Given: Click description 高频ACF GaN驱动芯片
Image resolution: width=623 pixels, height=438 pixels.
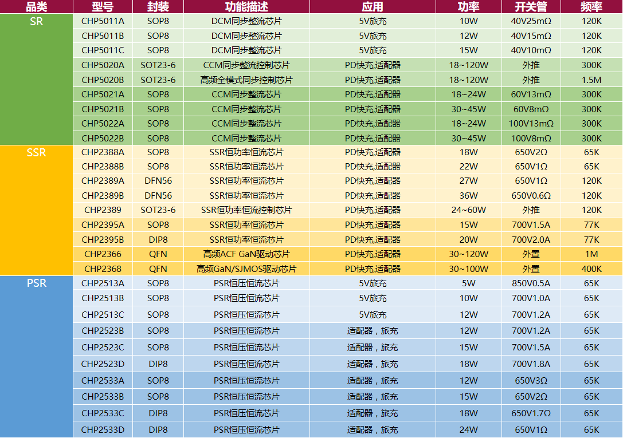Looking at the screenshot, I should coord(247,254).
